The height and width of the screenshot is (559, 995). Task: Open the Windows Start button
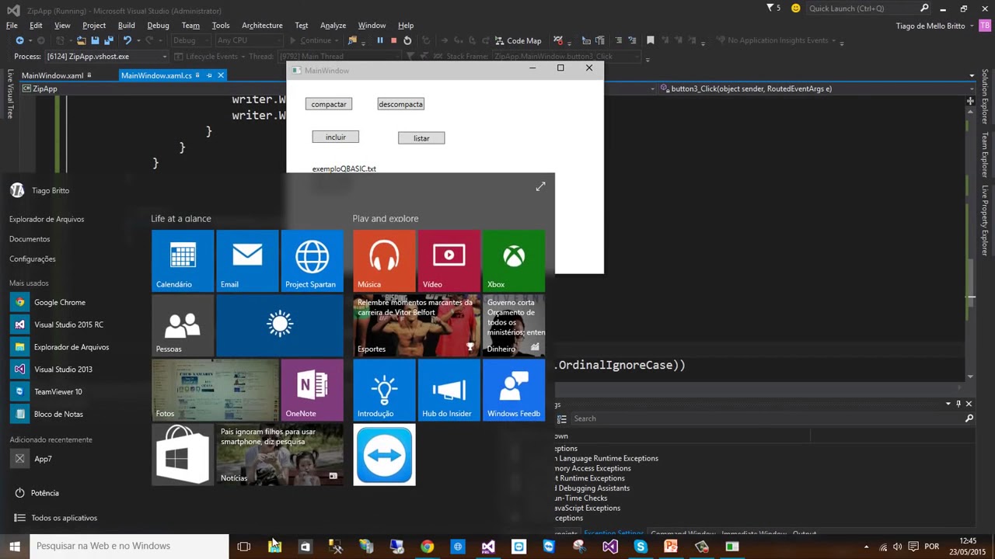point(15,547)
